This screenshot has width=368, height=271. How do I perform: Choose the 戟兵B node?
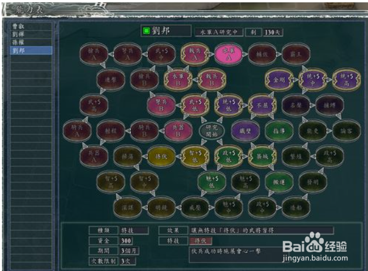(x=212, y=80)
